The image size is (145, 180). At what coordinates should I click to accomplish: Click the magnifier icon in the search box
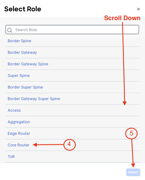pos(10,30)
